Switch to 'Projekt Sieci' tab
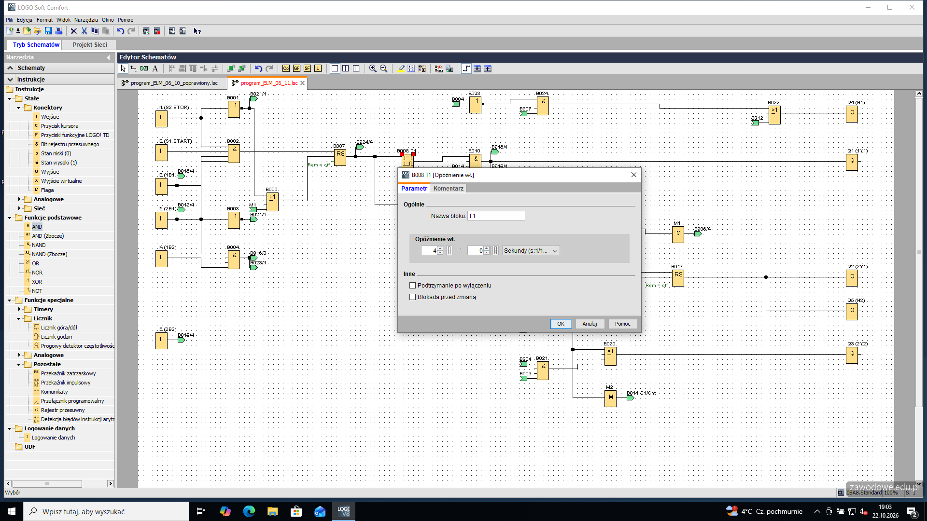This screenshot has width=927, height=521. 90,45
